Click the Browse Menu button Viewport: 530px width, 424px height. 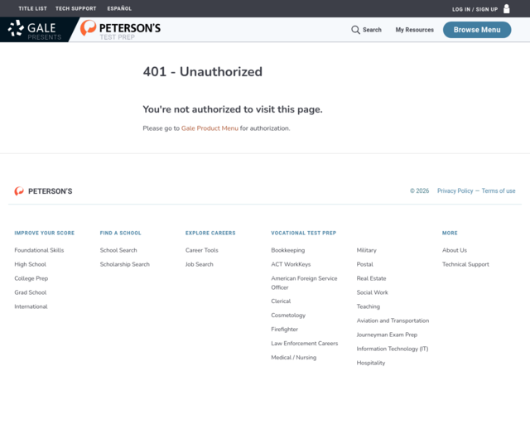477,30
